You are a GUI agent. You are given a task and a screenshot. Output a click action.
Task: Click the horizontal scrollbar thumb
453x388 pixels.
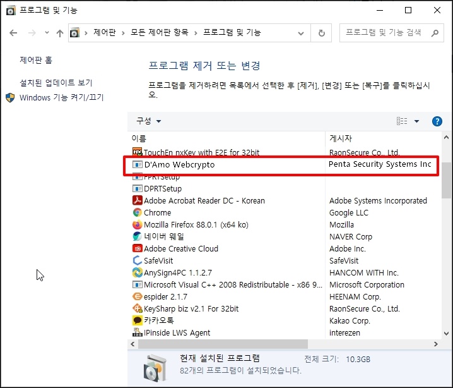point(223,344)
